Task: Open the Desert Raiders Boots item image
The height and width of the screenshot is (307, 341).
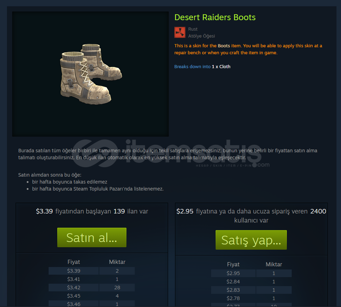Action: (x=91, y=74)
